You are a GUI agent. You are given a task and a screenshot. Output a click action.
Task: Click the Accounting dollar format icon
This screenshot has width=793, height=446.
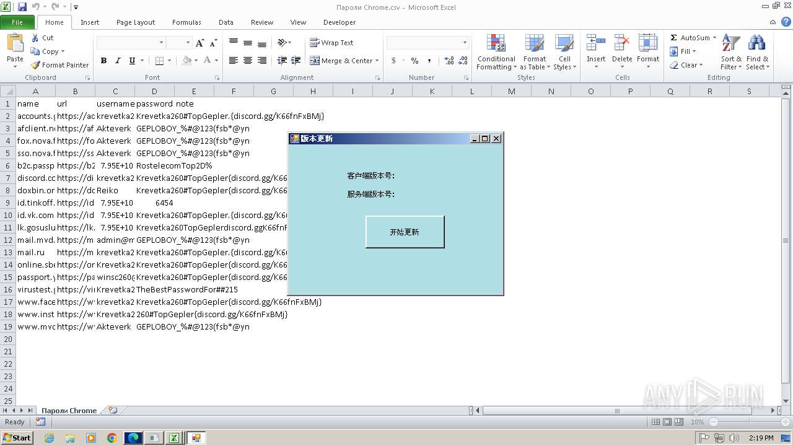[x=393, y=61]
